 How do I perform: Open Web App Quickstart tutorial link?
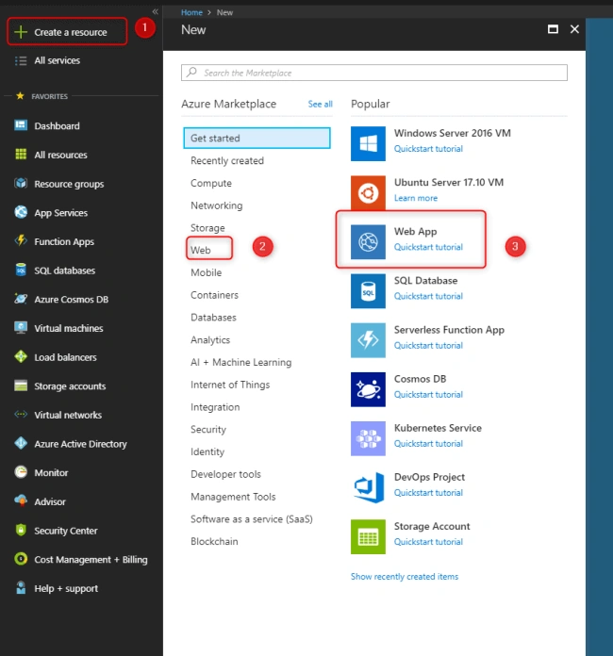pyautogui.click(x=428, y=247)
